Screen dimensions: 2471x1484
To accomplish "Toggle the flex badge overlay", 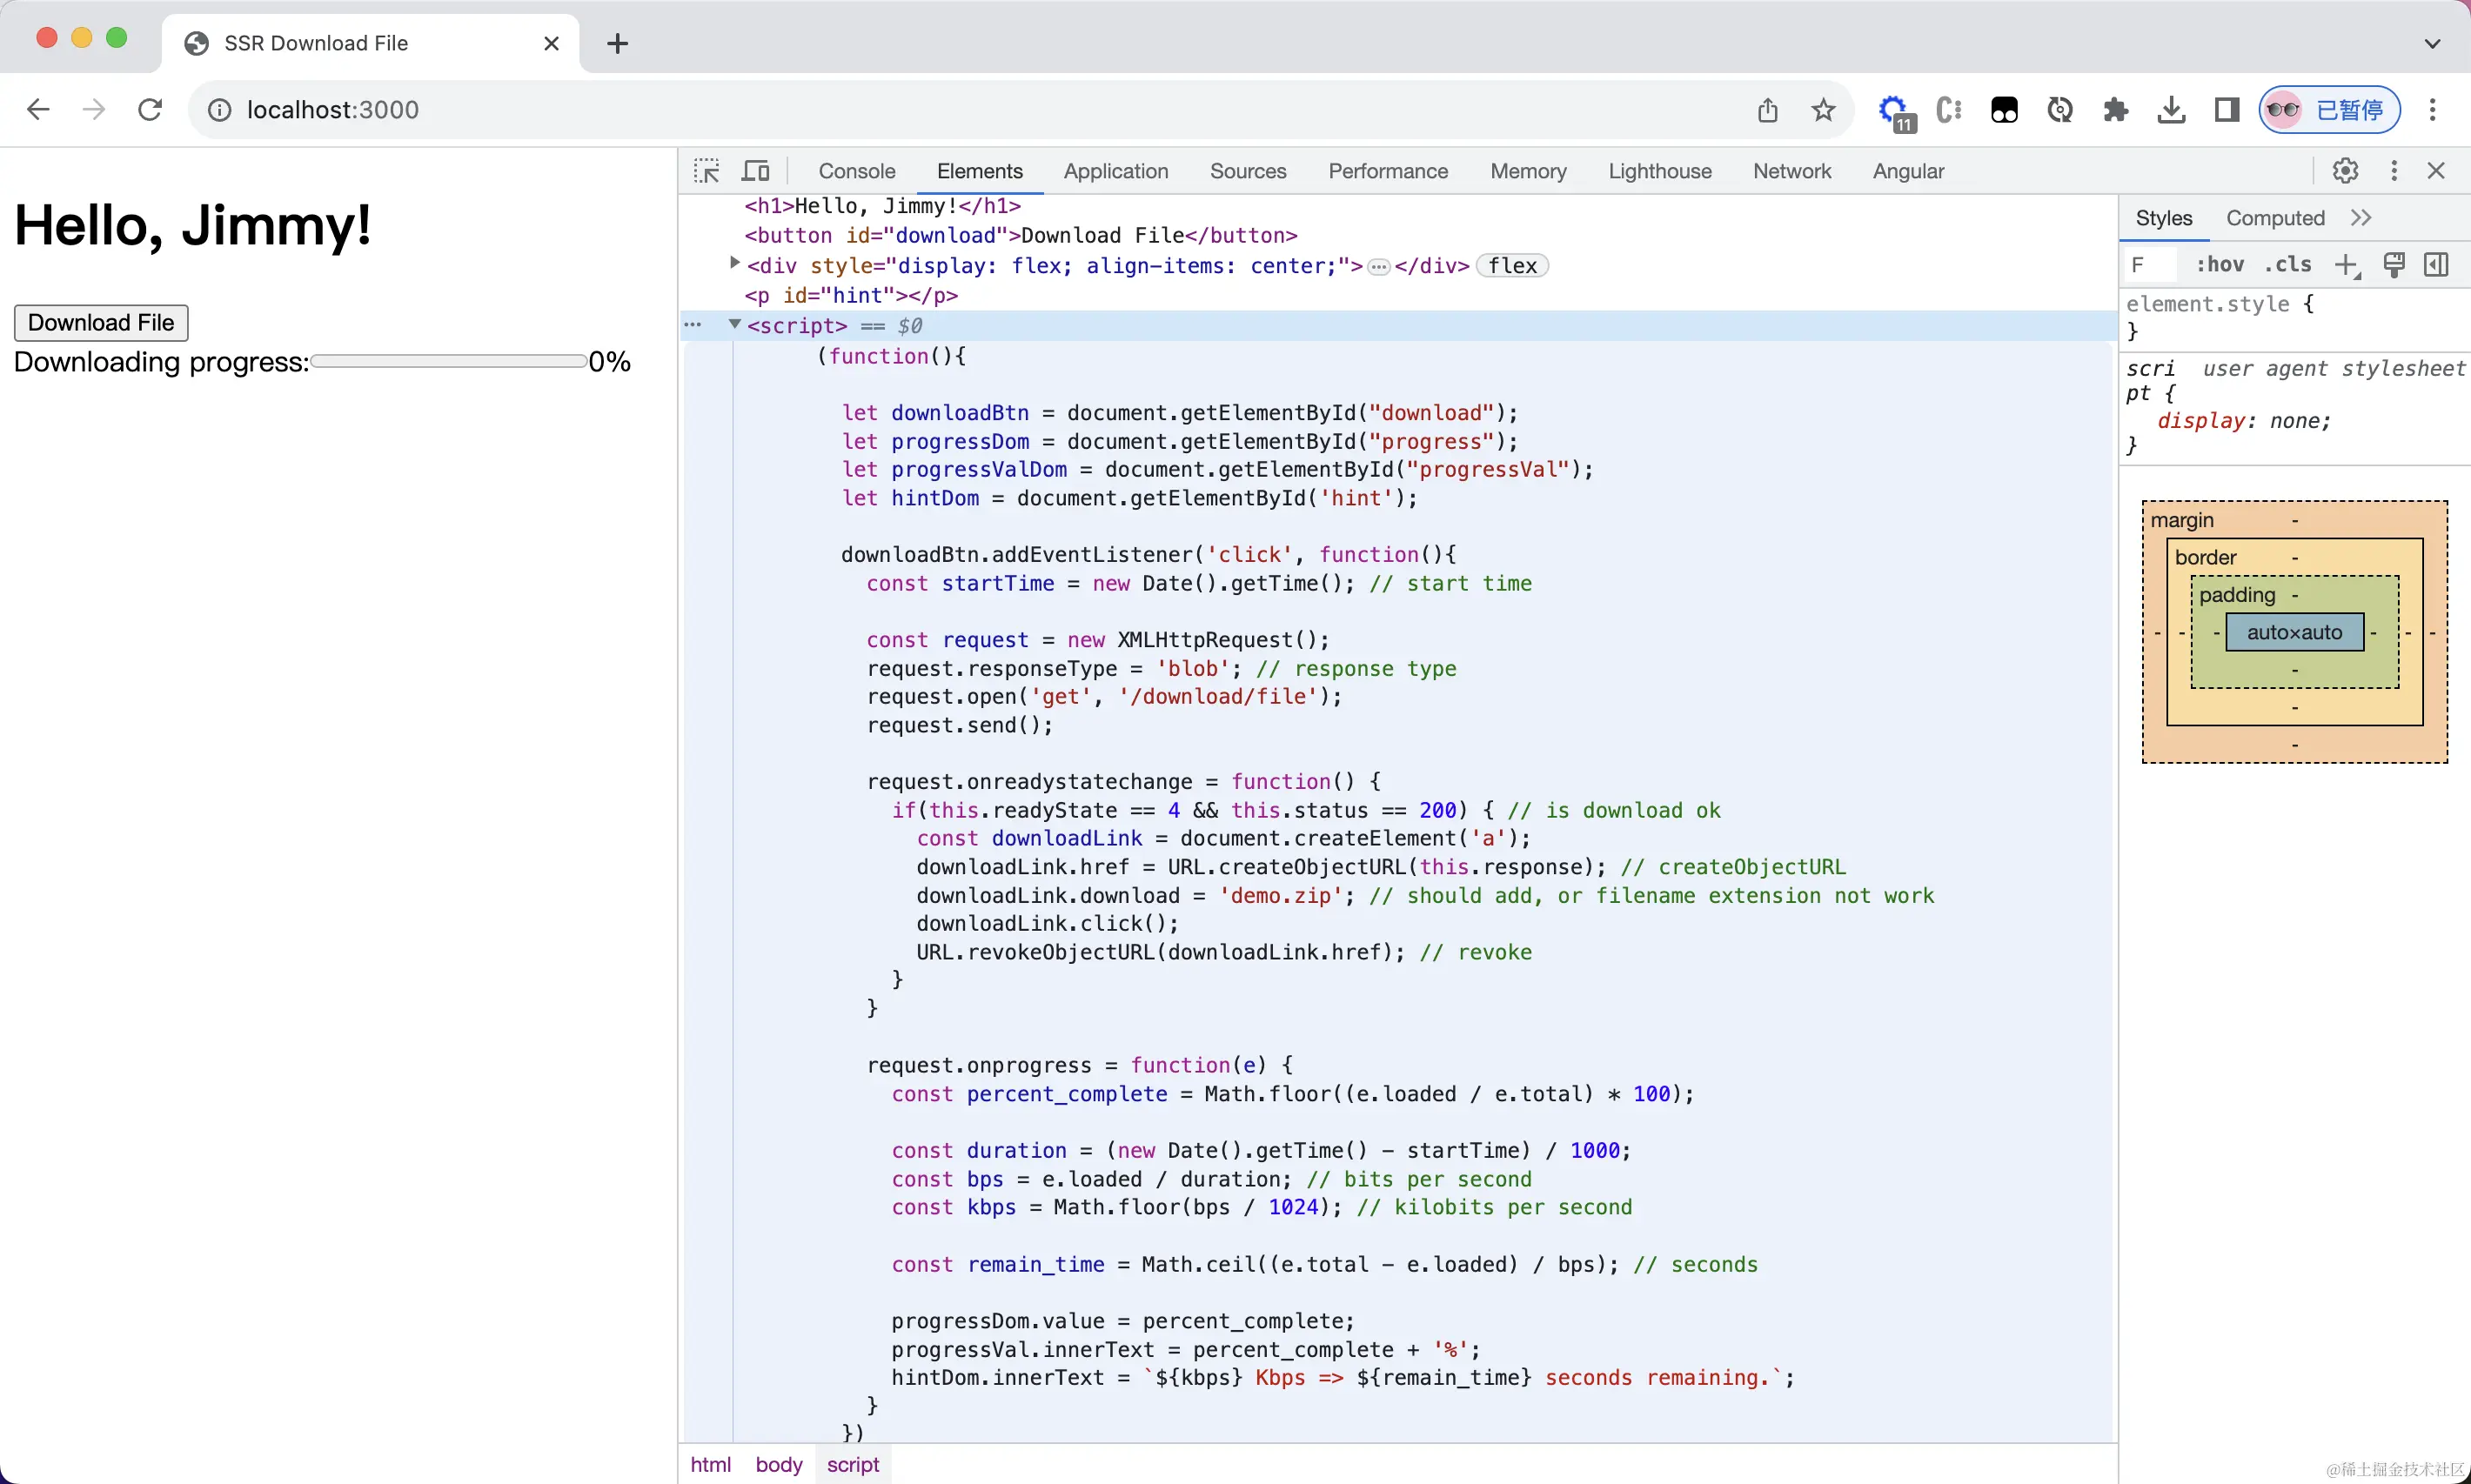I will point(1512,266).
